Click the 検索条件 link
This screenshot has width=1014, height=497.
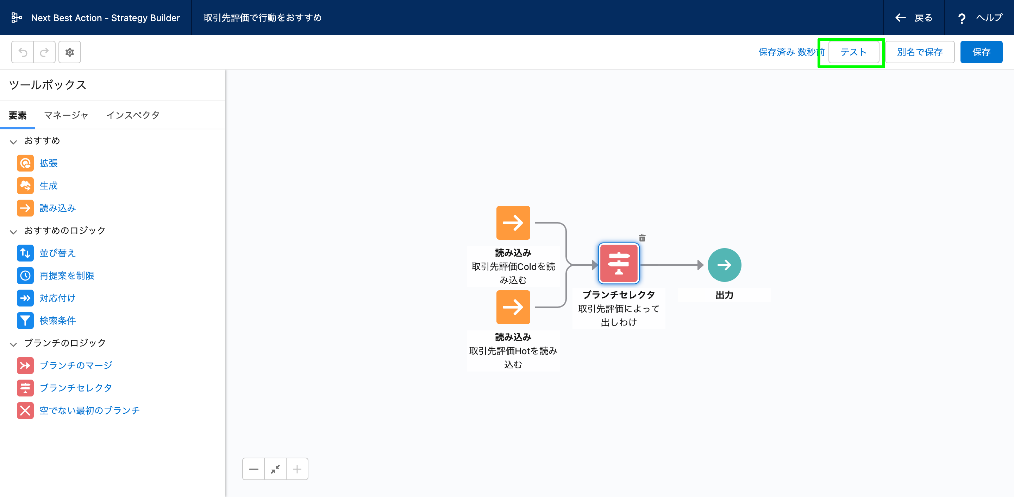[x=57, y=320]
